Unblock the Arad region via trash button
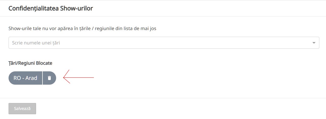Viewport: 326px width, 119px height. coord(49,78)
